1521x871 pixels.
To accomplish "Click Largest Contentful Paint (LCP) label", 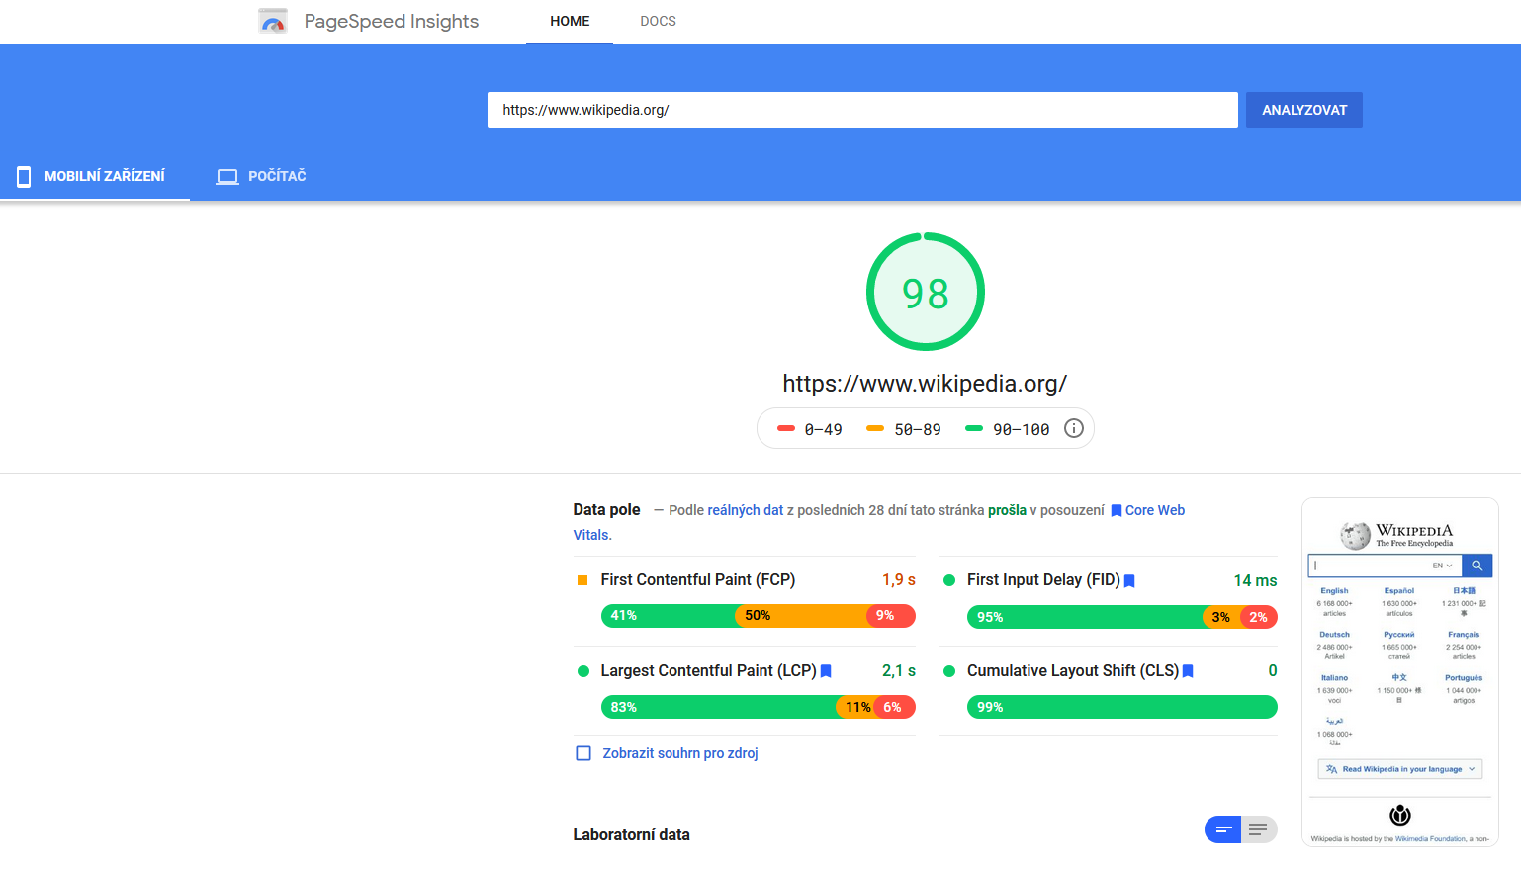I will [708, 671].
